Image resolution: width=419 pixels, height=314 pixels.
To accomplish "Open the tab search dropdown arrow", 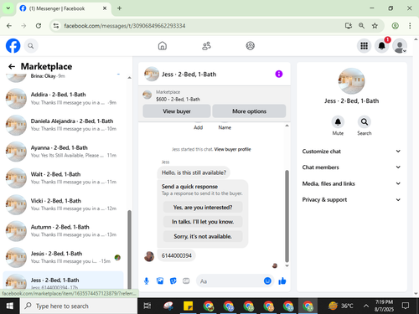I will tap(8, 8).
